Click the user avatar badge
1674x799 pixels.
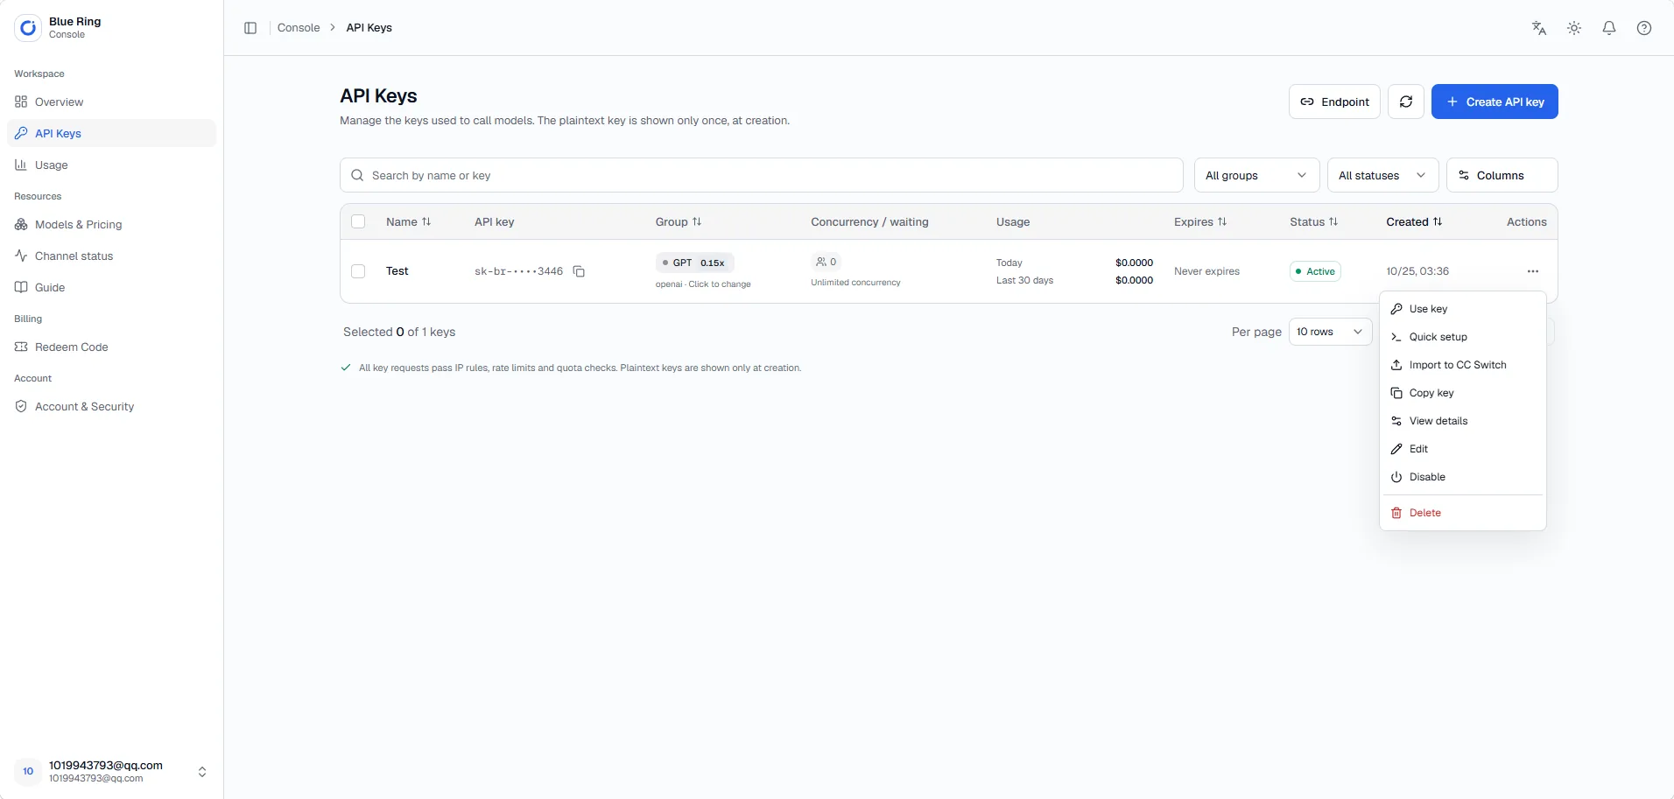28,771
